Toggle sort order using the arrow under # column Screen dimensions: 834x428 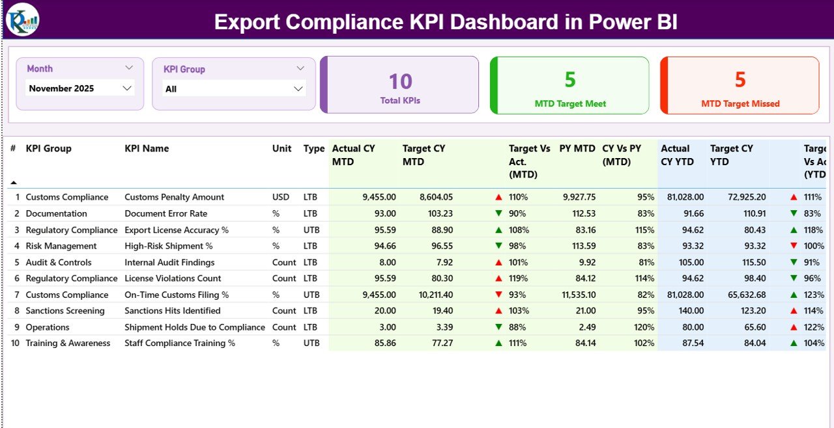14,182
